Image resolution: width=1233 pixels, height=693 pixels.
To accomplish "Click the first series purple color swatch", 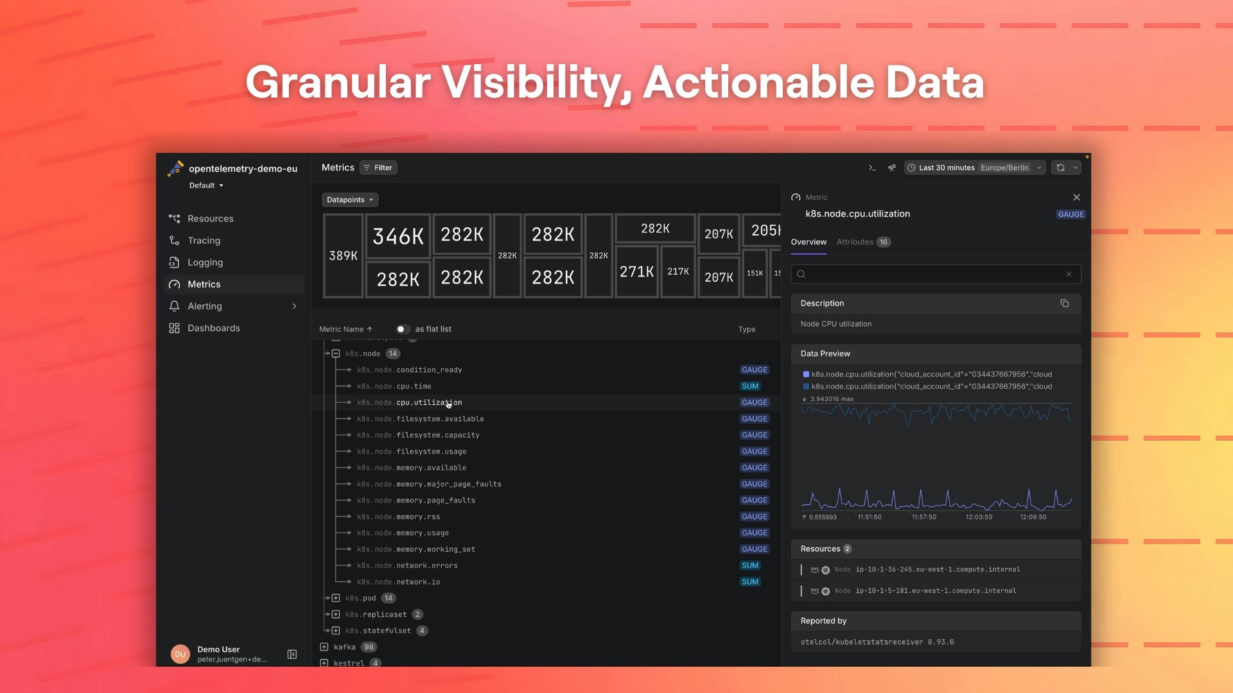I will [x=806, y=374].
